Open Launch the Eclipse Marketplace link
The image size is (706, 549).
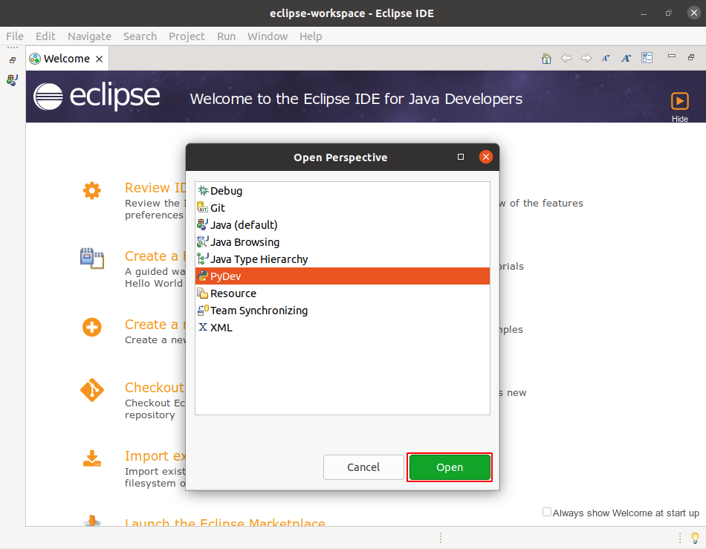coord(224,522)
